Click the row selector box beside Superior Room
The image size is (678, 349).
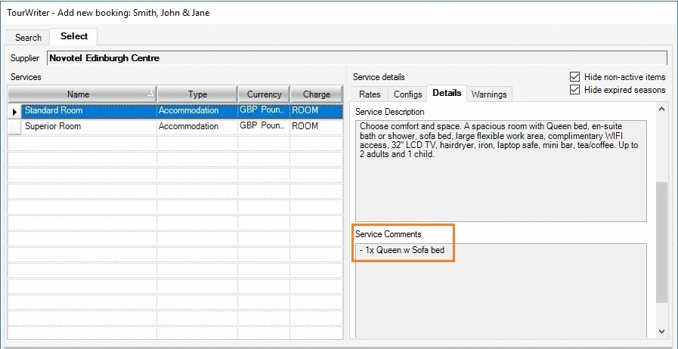[x=14, y=127]
